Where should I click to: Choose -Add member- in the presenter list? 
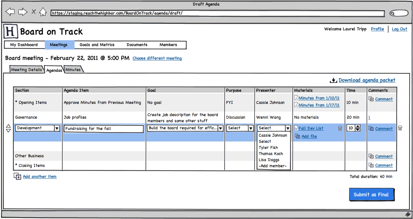pos(273,166)
